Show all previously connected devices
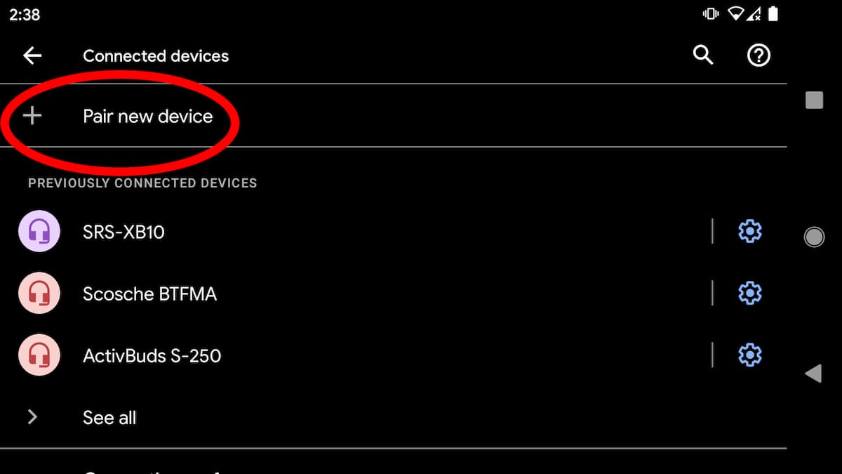Viewport: 842px width, 474px height. (x=109, y=418)
